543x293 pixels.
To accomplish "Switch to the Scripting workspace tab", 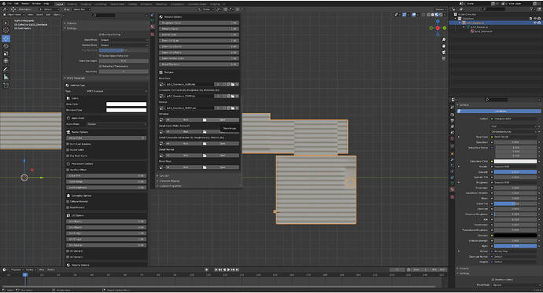I will [x=215, y=4].
